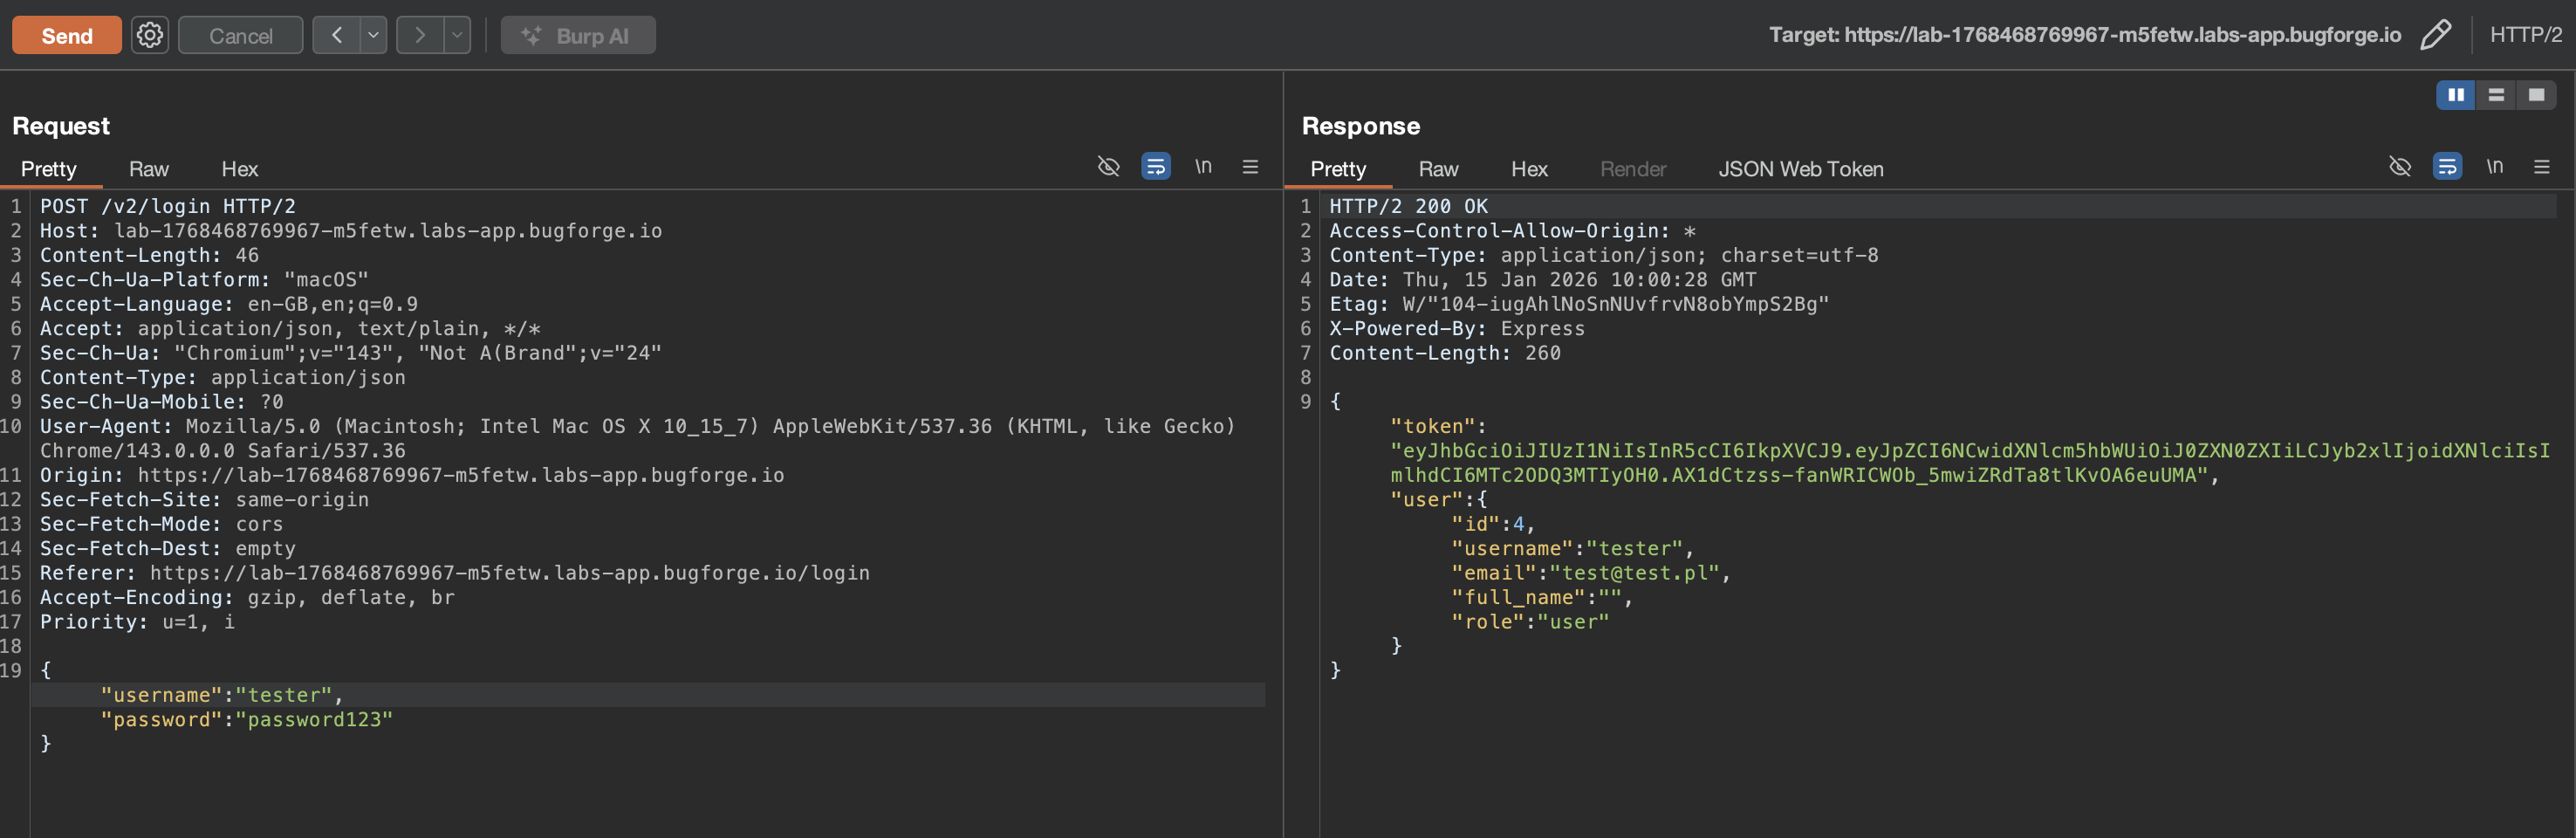Open Repeater settings gear icon
This screenshot has width=2576, height=838.
[x=150, y=35]
